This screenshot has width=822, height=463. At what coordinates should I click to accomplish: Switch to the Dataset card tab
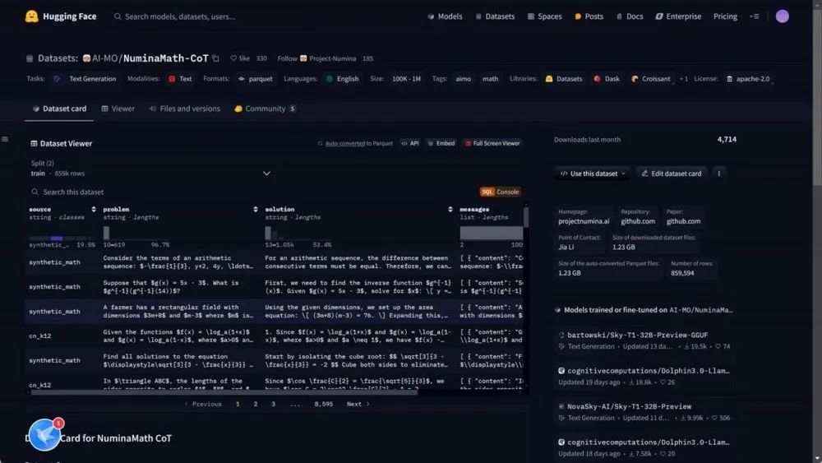[59, 109]
